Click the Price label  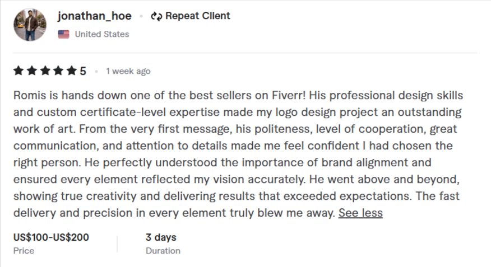[24, 251]
